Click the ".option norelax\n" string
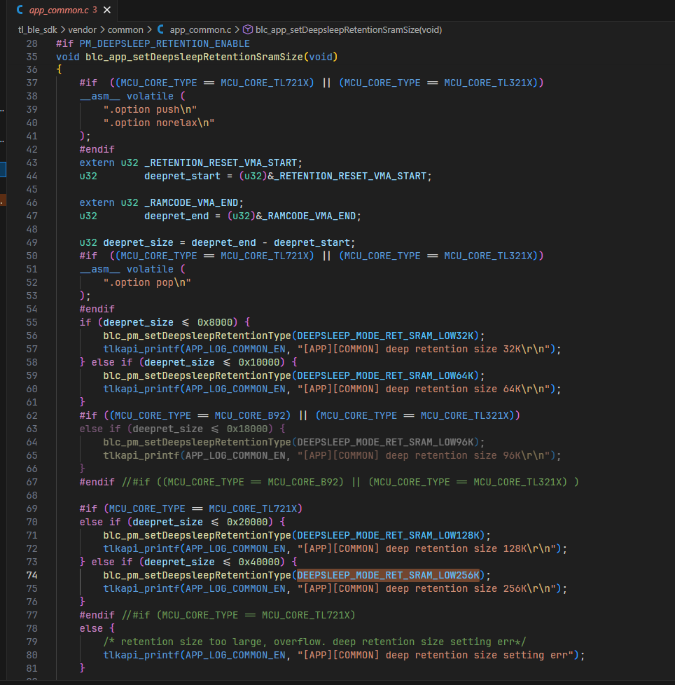The width and height of the screenshot is (675, 685). click(158, 123)
